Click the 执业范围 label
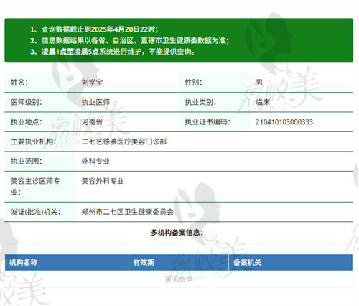Screen dimensions: 359x306 (x=27, y=161)
